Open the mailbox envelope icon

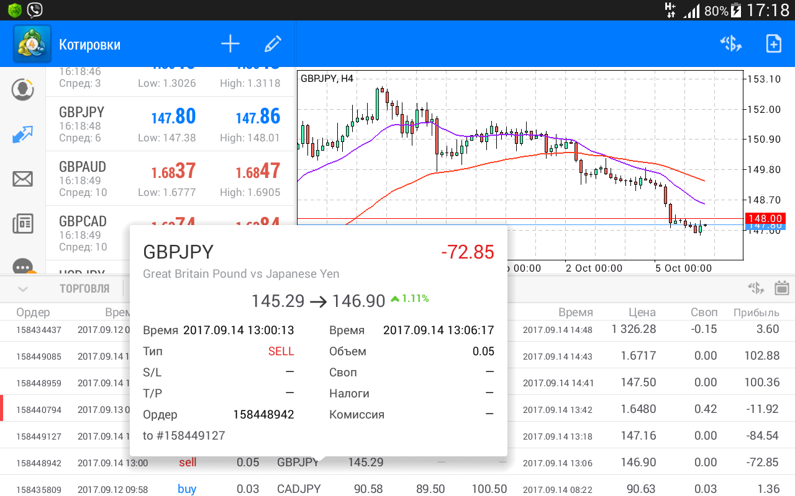pos(23,179)
